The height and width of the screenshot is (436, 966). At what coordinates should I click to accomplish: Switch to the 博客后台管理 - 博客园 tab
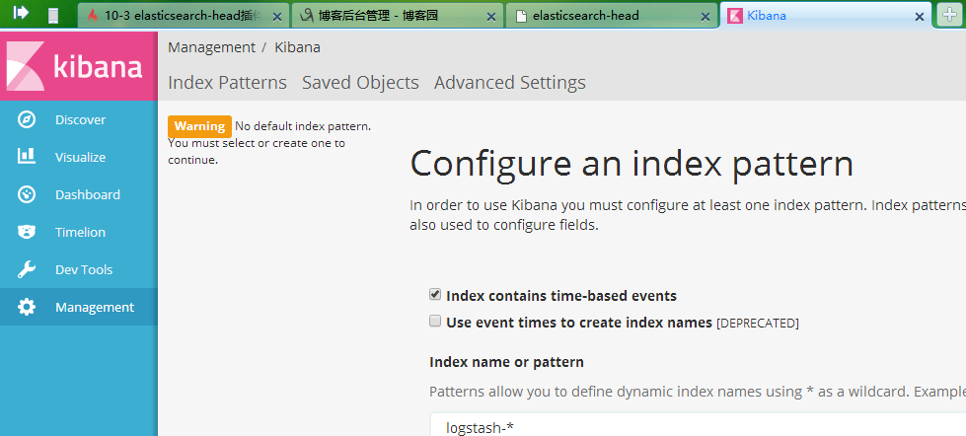coord(398,16)
